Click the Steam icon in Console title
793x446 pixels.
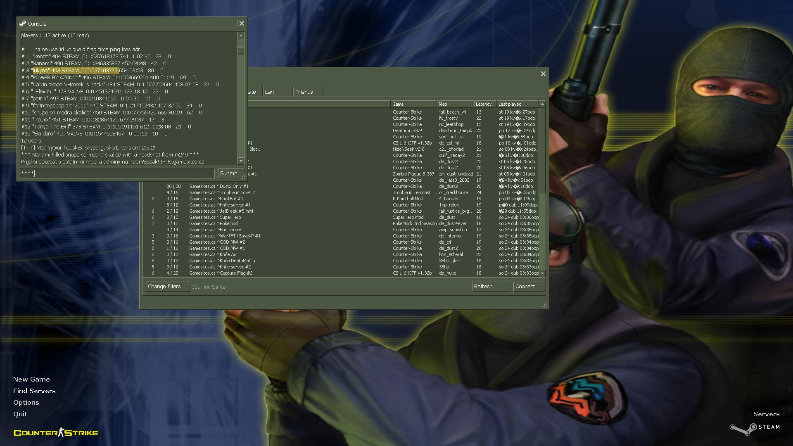(x=23, y=24)
